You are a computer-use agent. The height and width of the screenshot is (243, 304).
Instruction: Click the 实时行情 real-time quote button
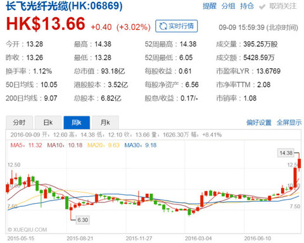177,26
